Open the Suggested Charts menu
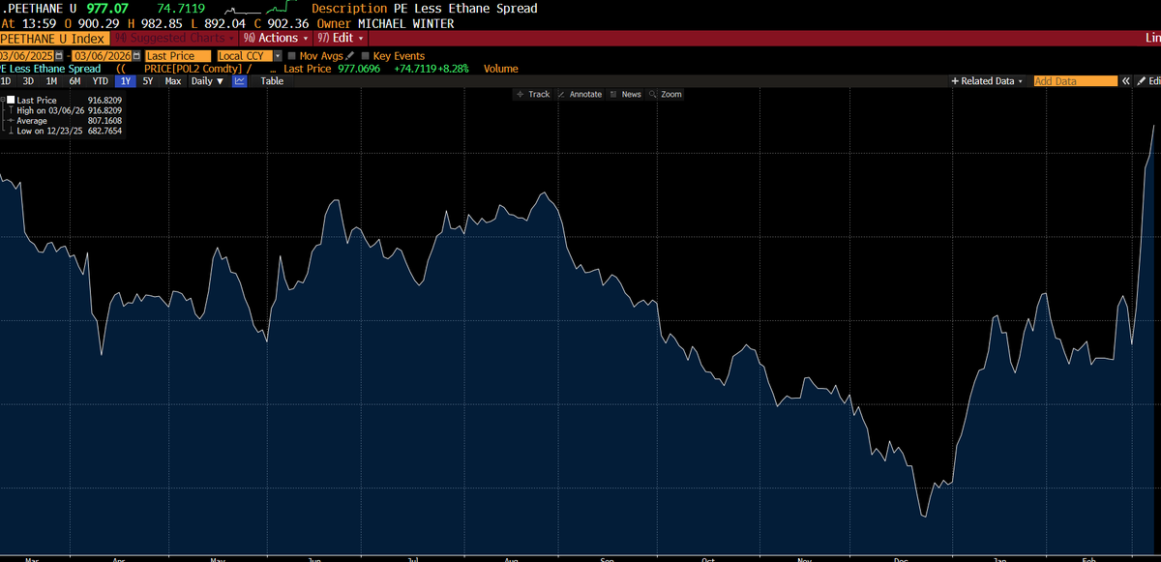This screenshot has width=1161, height=562. [x=172, y=38]
